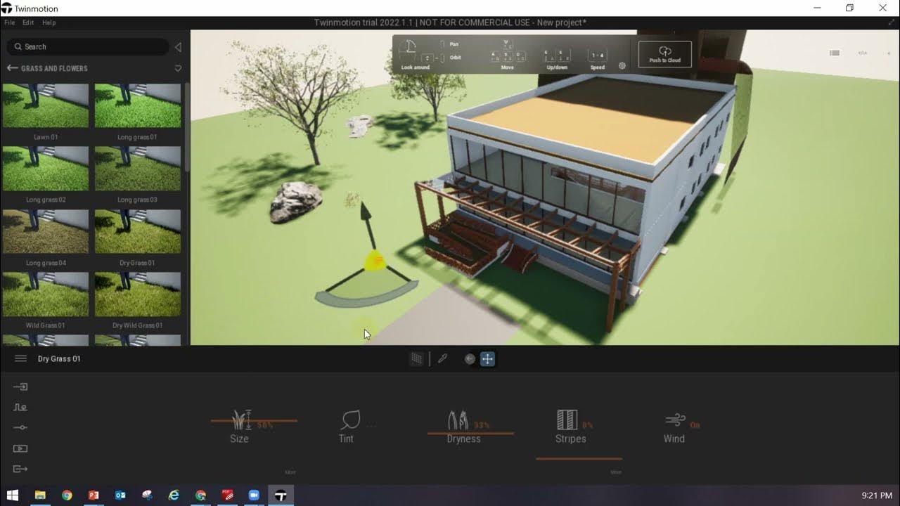Click the favorites heart icon in library header
This screenshot has width=900, height=506.
point(178,68)
